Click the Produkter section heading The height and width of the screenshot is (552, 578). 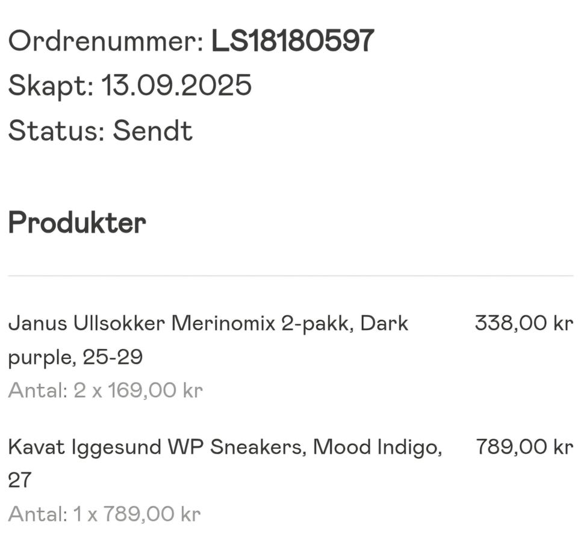tap(77, 223)
